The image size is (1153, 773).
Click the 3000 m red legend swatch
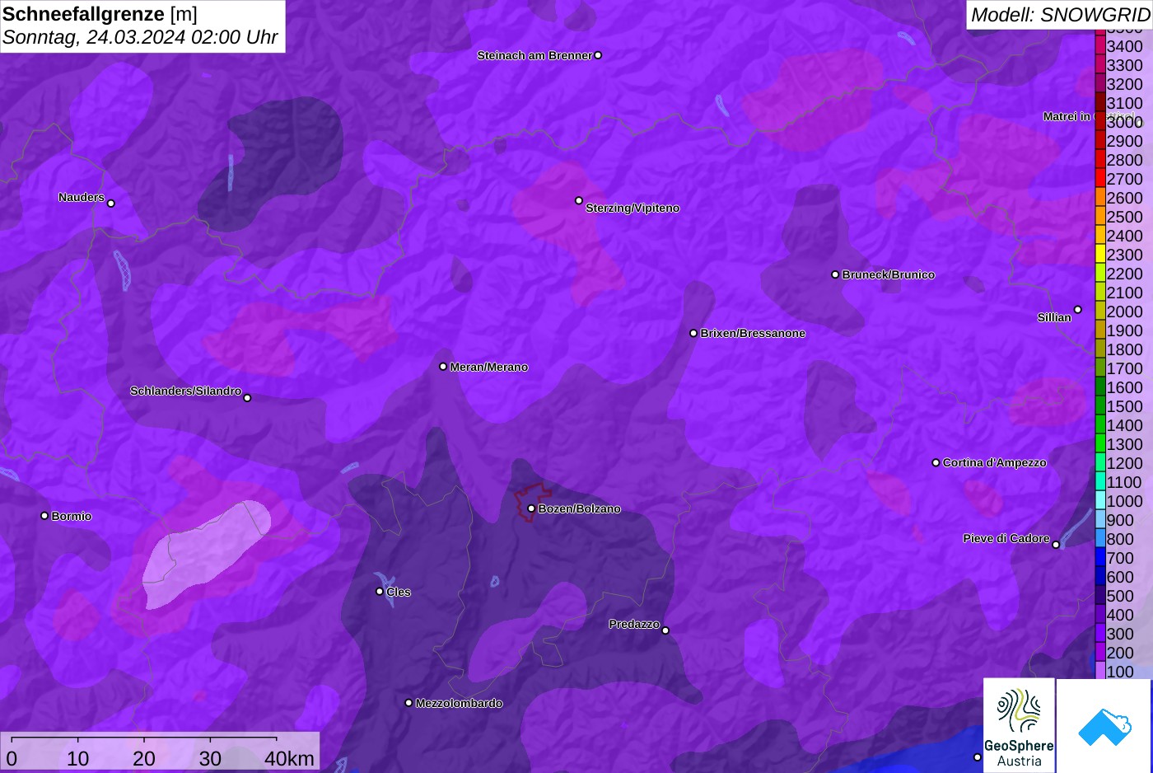click(1100, 121)
